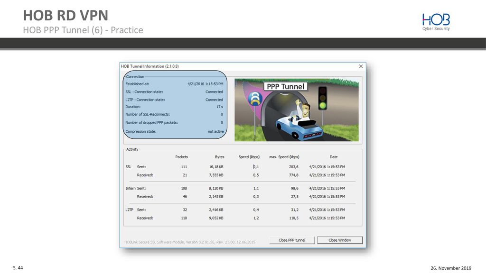Click the green traffic light in illustration
The width and height of the screenshot is (486, 273).
coord(323,106)
